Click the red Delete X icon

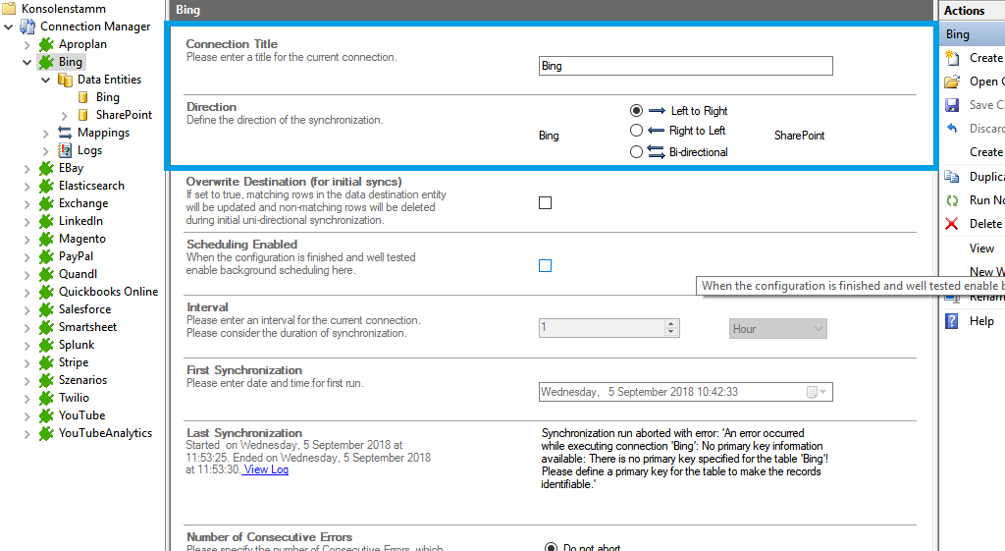click(951, 224)
